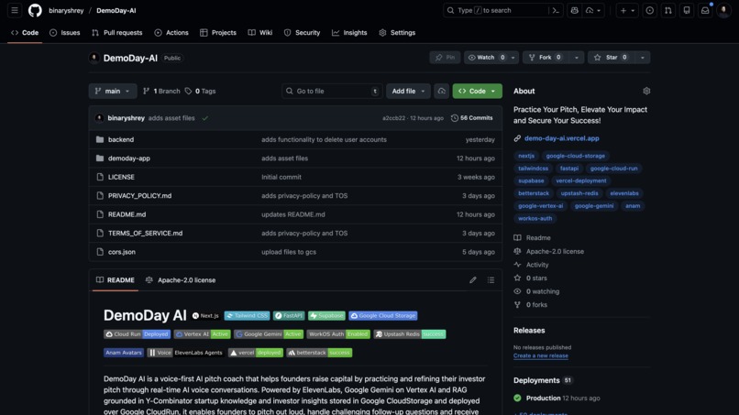Expand the Add file dropdown
The image size is (739, 415).
pos(408,91)
